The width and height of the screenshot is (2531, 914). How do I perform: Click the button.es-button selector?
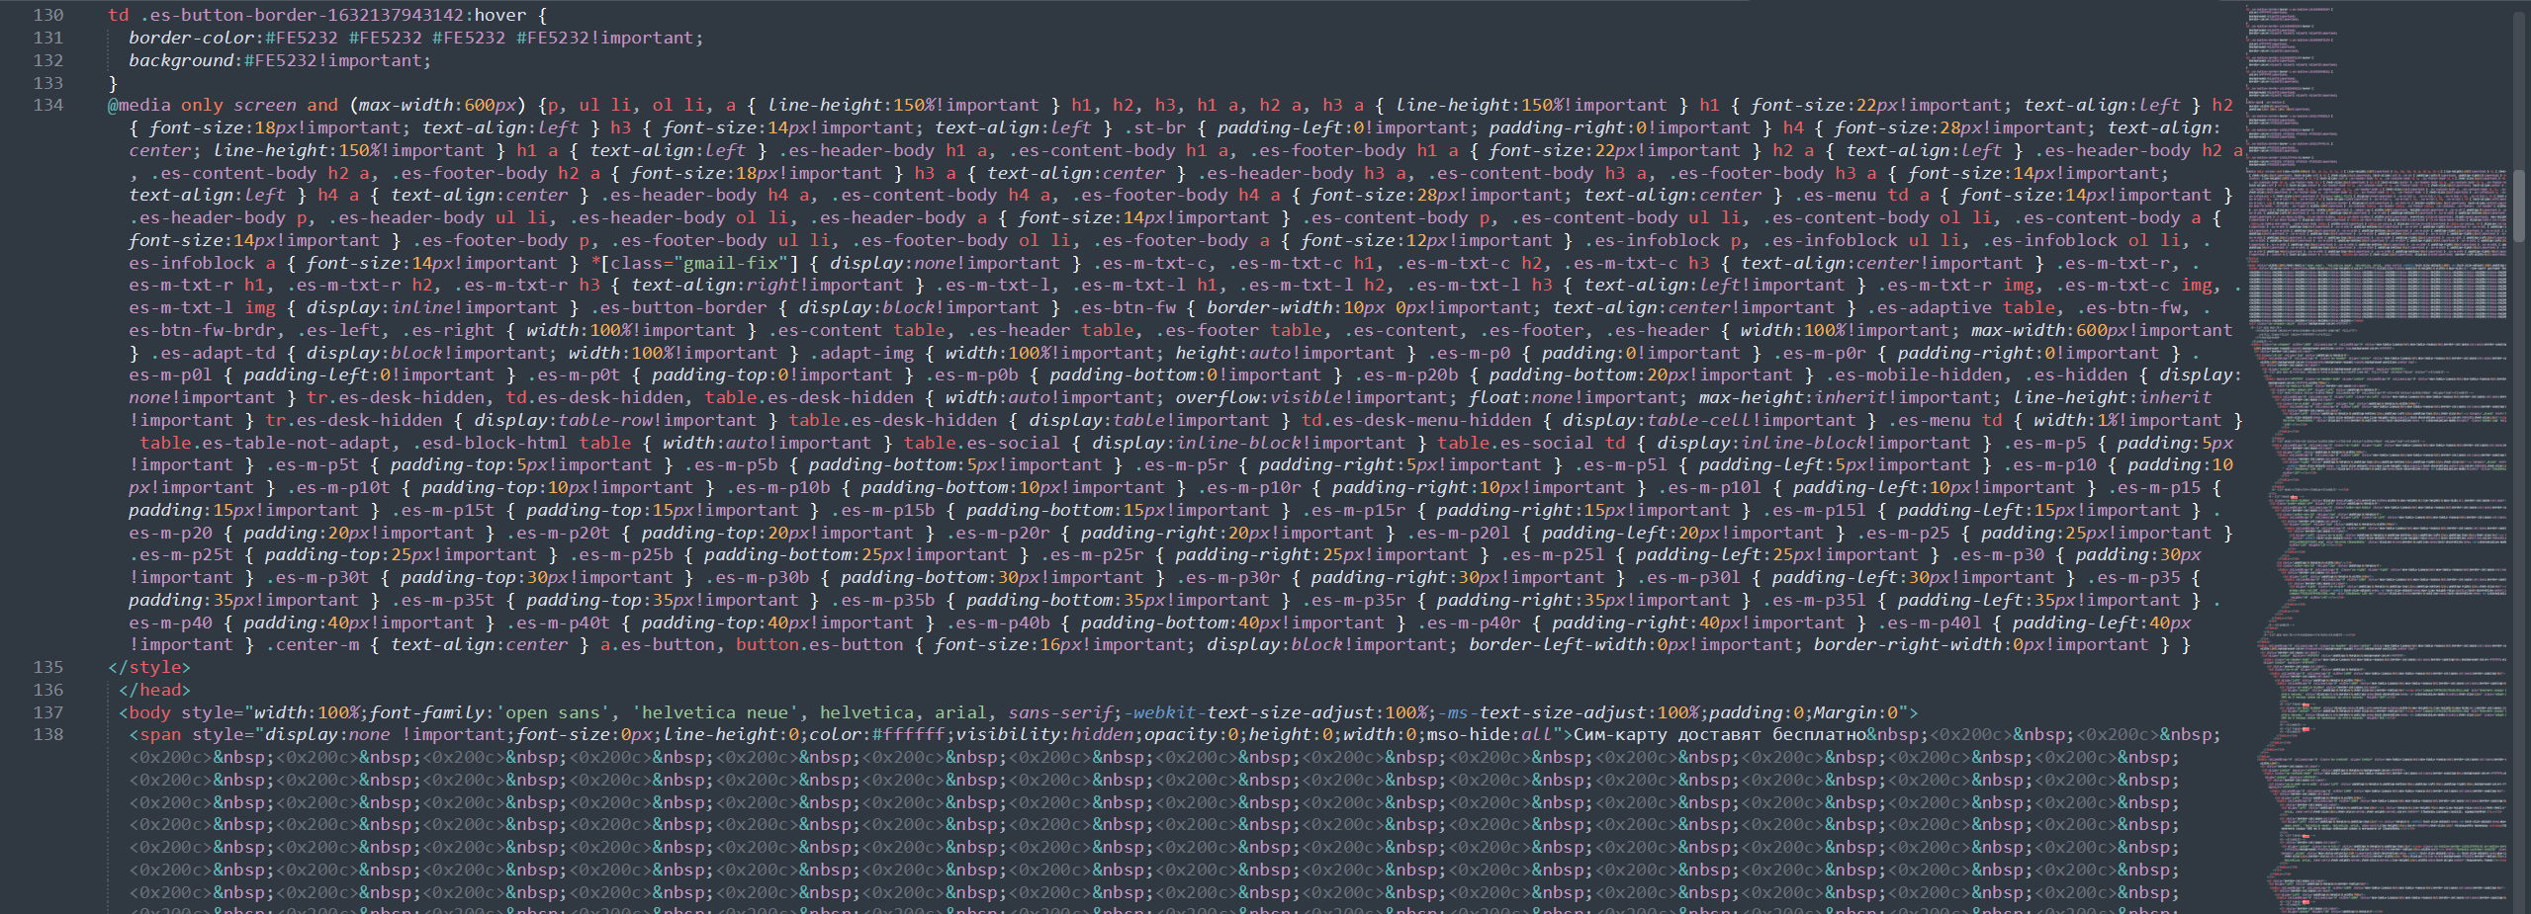click(x=820, y=644)
